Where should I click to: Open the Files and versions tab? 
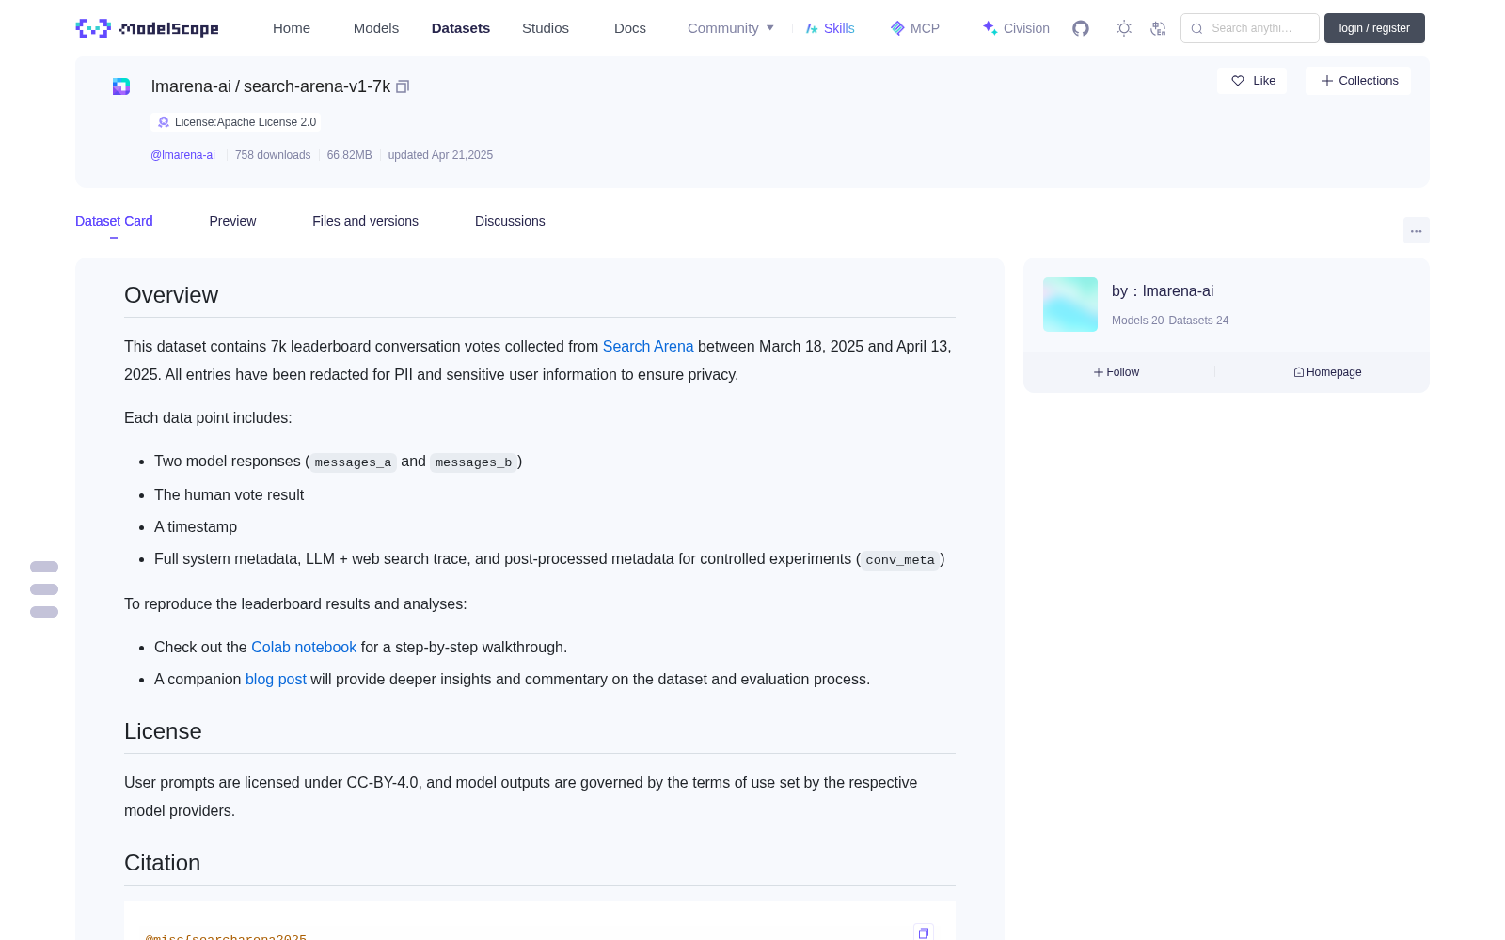coord(365,221)
